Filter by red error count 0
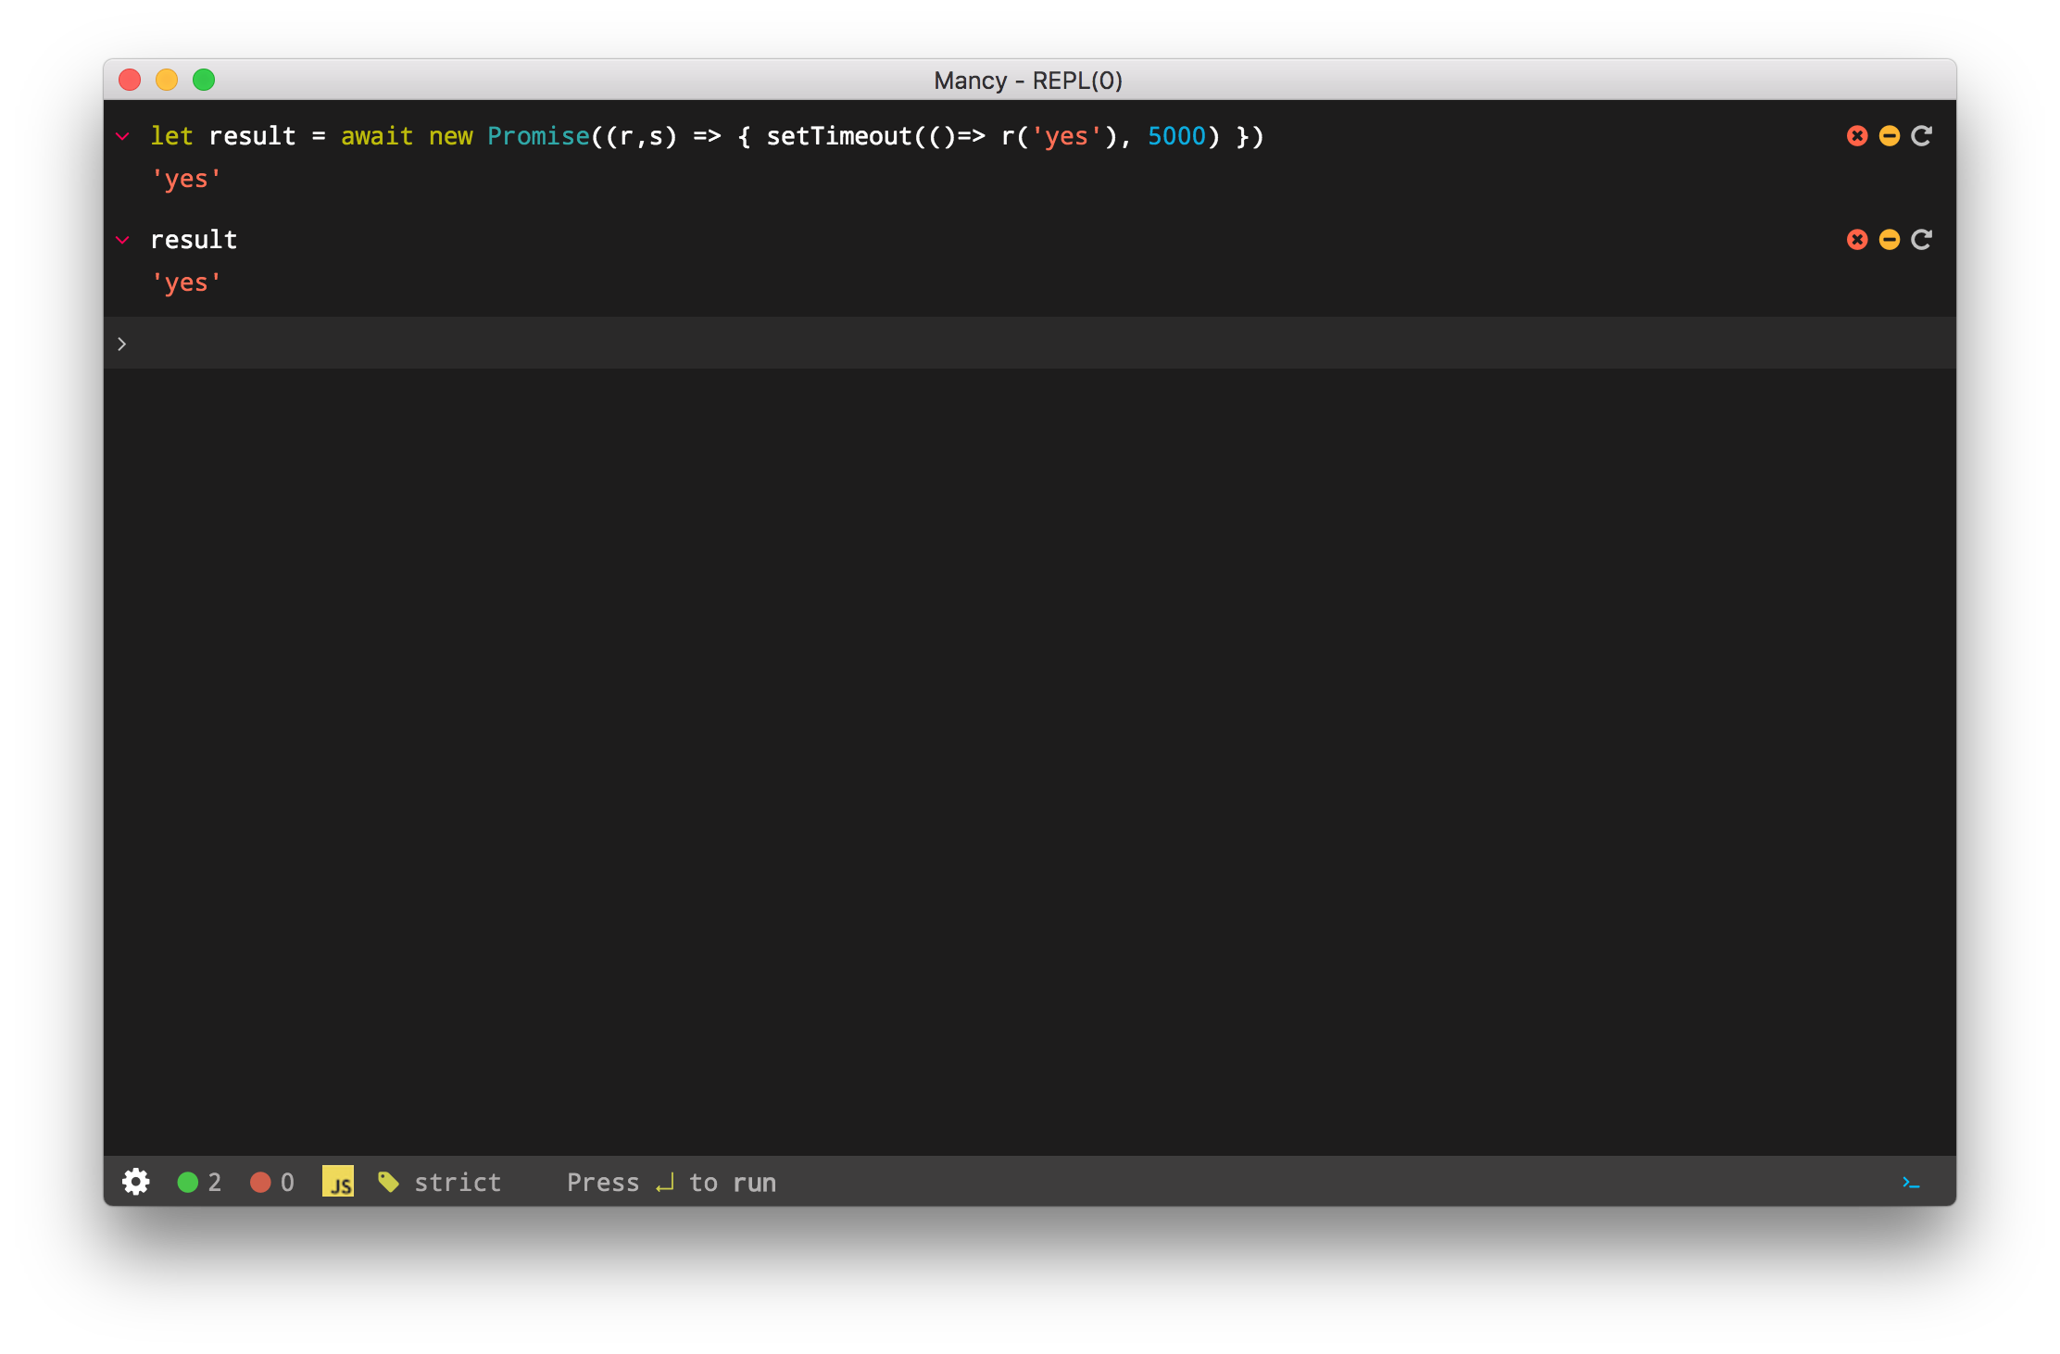This screenshot has height=1354, width=2060. [x=272, y=1182]
